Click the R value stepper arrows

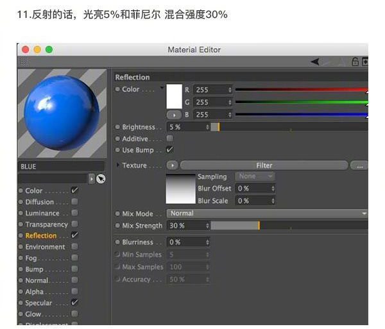point(230,90)
